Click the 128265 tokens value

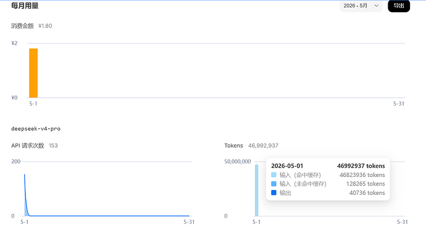(x=365, y=184)
